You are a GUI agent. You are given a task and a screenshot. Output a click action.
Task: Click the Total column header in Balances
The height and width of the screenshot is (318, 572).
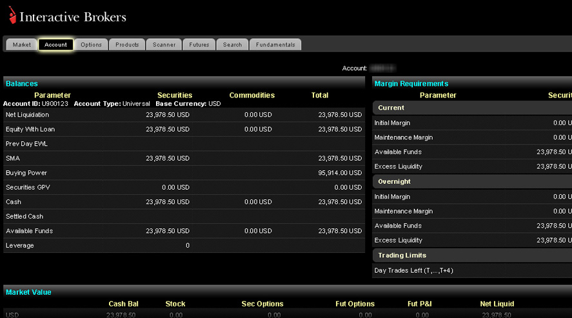[320, 95]
